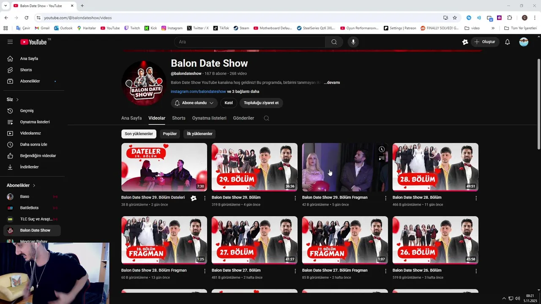Screen dimensions: 541x304
Task: Open Chrome extensions puzzle icon
Action: (x=510, y=18)
